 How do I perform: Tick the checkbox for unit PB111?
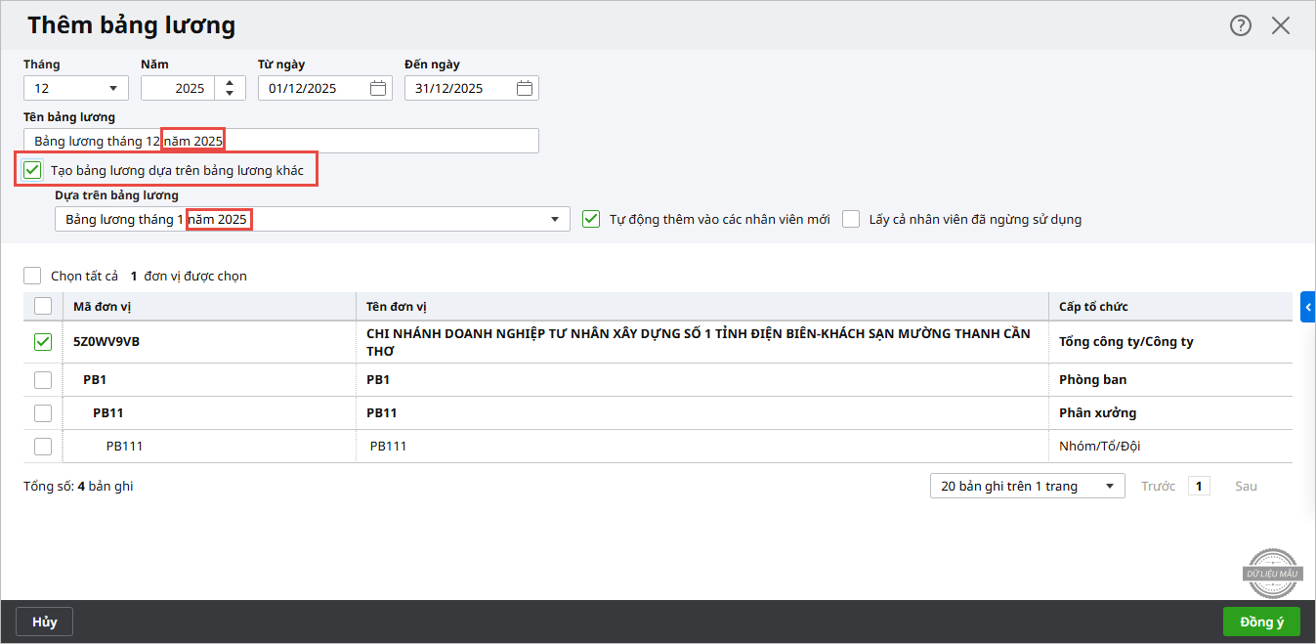click(43, 447)
